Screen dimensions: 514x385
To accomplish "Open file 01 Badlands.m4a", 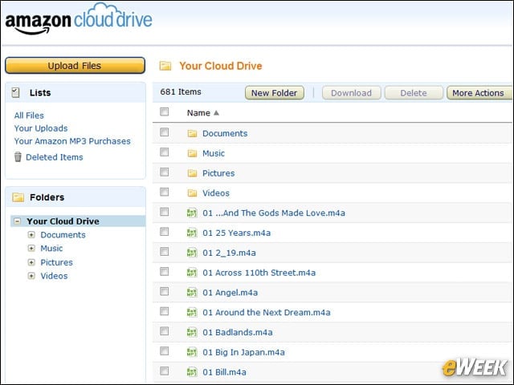I will pos(238,333).
